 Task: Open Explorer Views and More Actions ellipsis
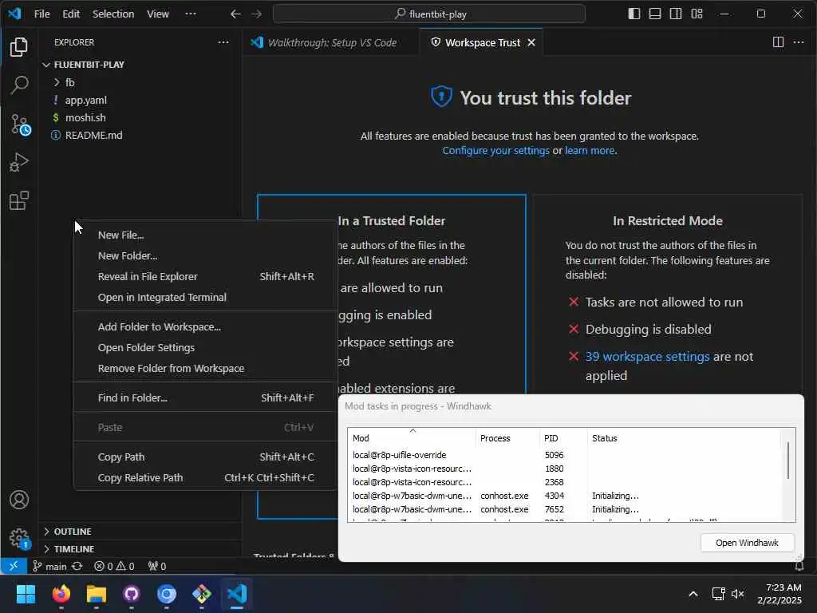click(223, 42)
